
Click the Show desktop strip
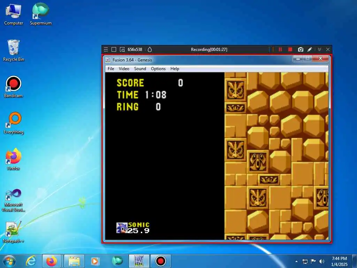click(355, 261)
